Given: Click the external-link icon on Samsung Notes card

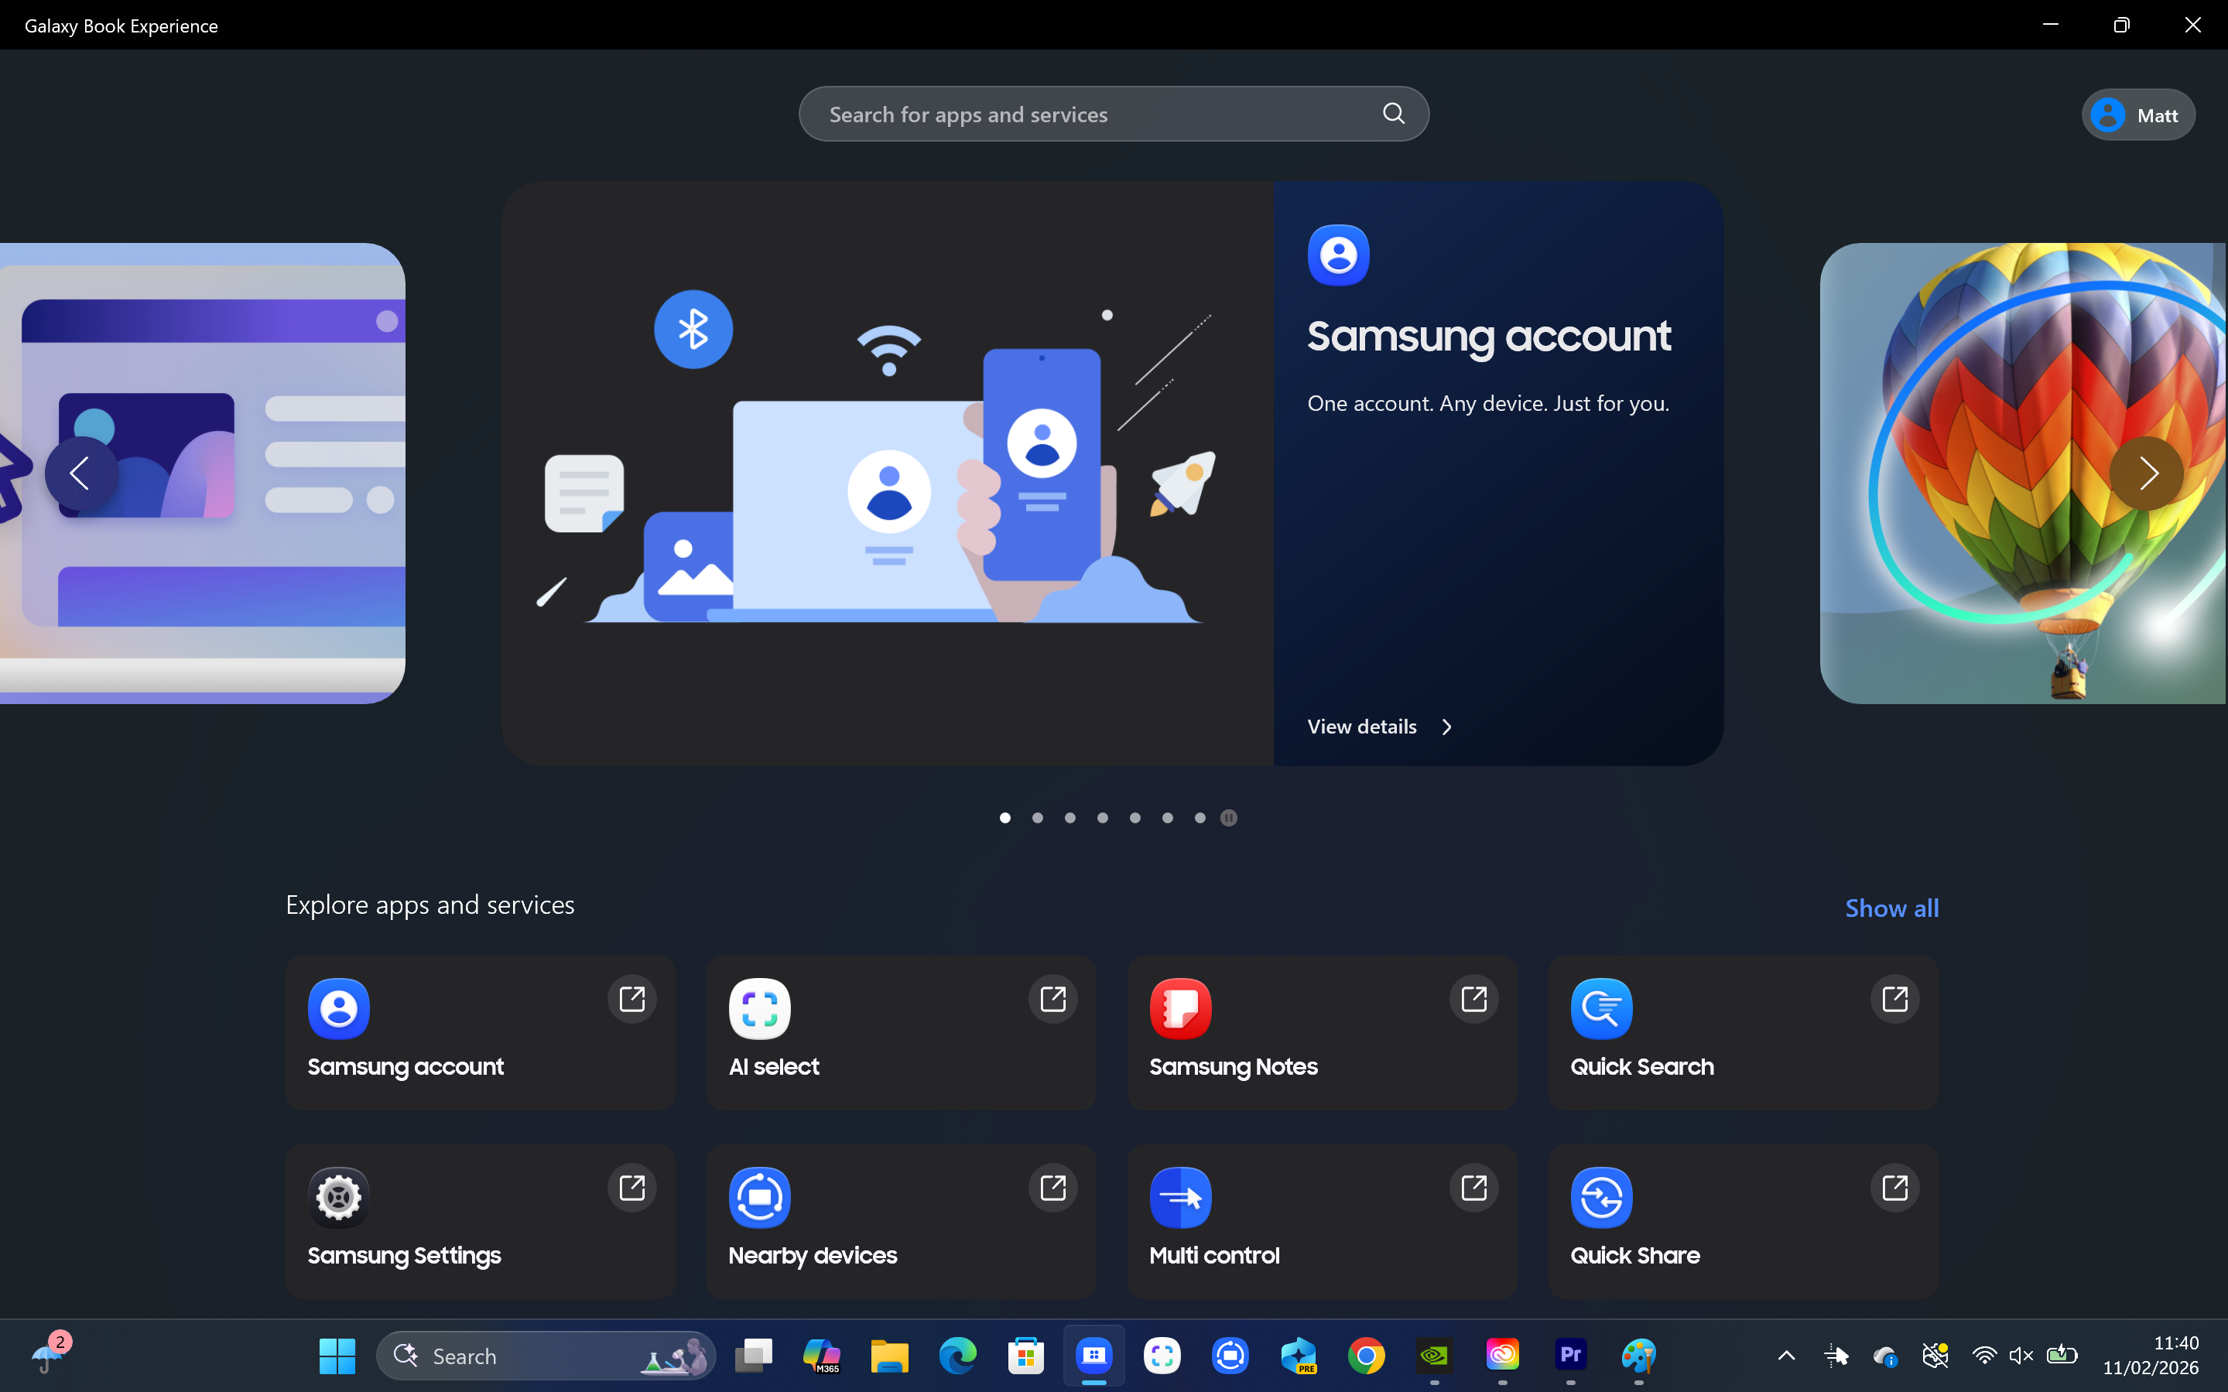Looking at the screenshot, I should pyautogui.click(x=1473, y=999).
